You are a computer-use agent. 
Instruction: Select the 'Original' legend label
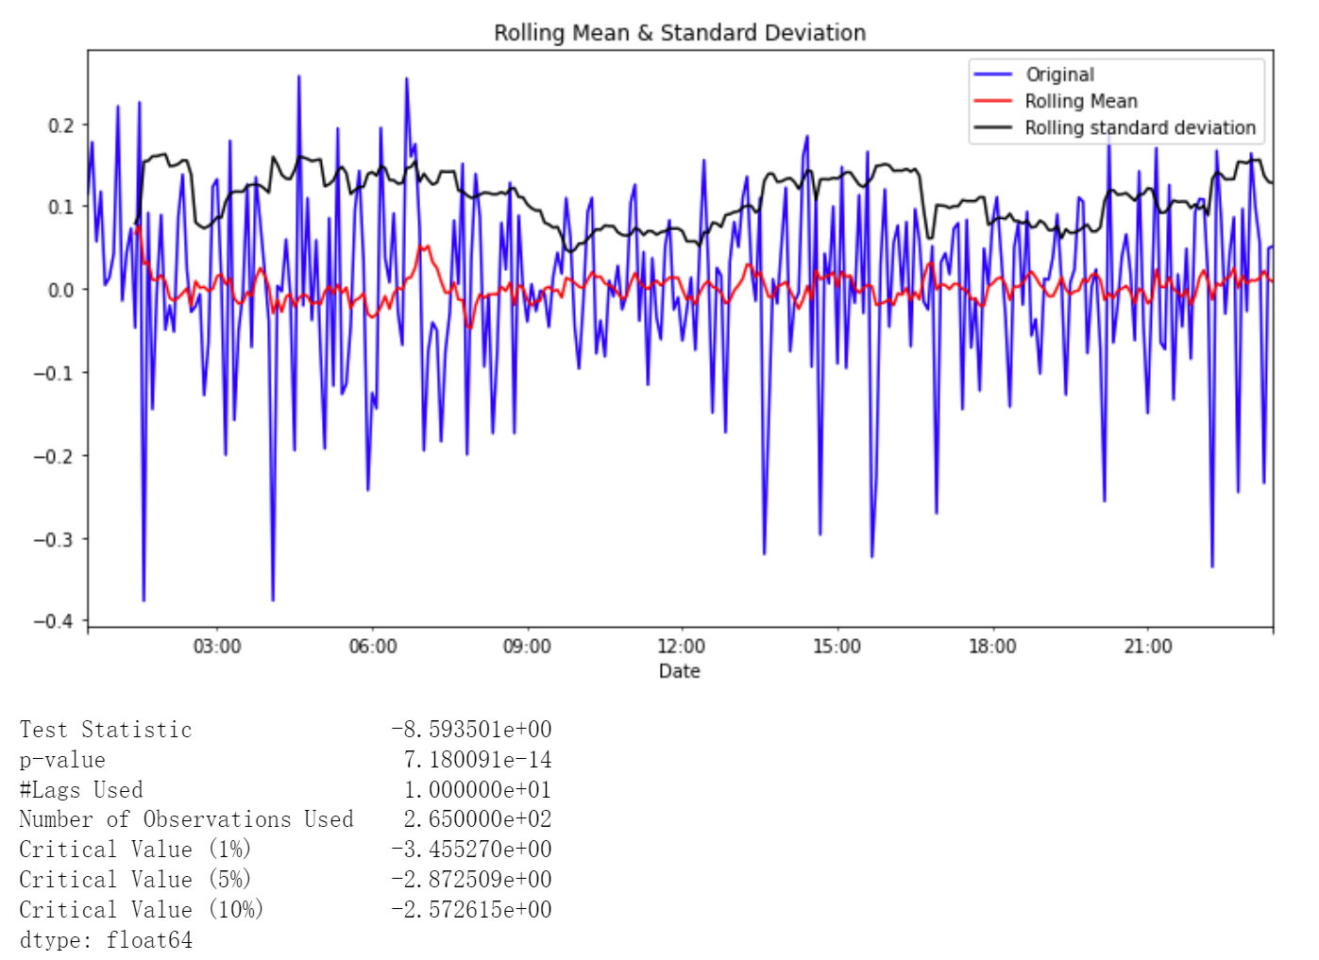1060,75
